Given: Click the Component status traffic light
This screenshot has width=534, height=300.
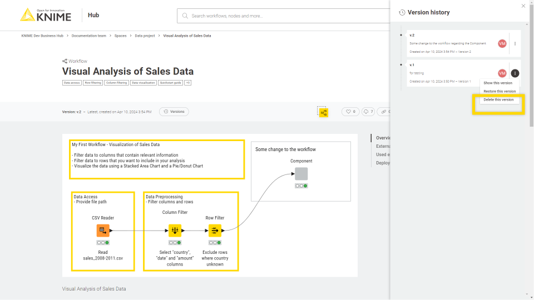Looking at the screenshot, I should (301, 186).
